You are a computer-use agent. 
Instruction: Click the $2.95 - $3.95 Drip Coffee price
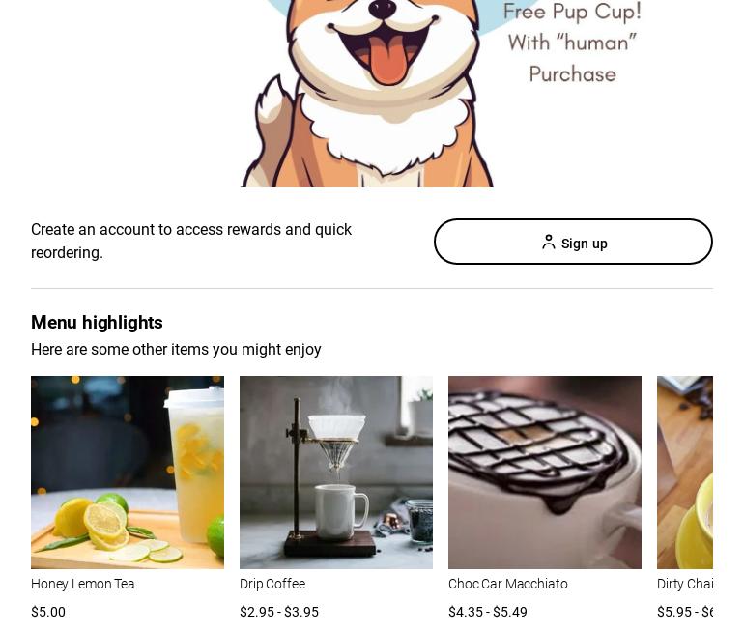[x=279, y=612]
